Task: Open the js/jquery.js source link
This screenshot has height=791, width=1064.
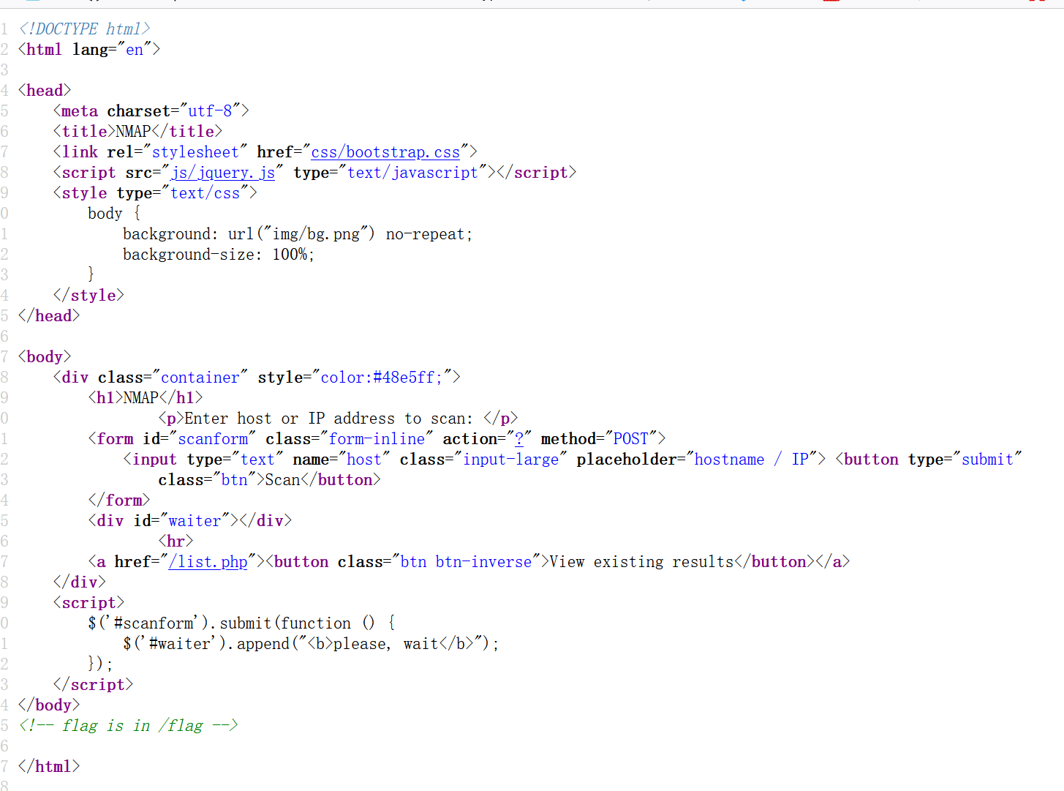Action: click(x=223, y=173)
